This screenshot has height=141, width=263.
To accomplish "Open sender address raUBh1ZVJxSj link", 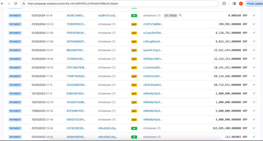I will pyautogui.click(x=107, y=15).
